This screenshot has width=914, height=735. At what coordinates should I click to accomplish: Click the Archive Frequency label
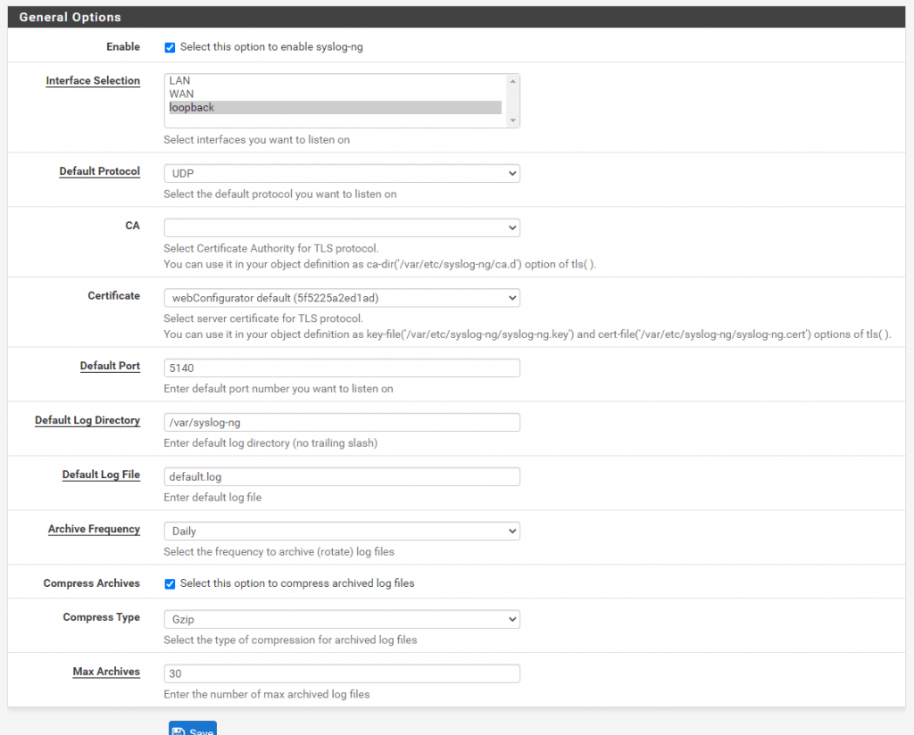pos(94,529)
